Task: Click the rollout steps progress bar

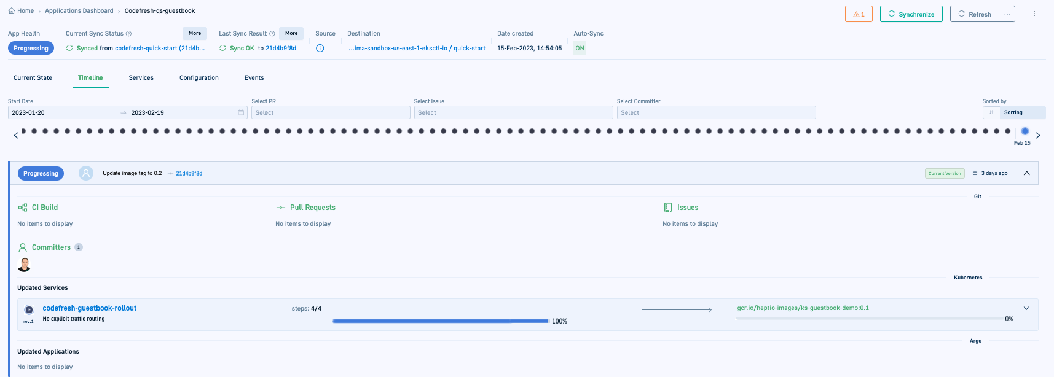Action: (441, 321)
